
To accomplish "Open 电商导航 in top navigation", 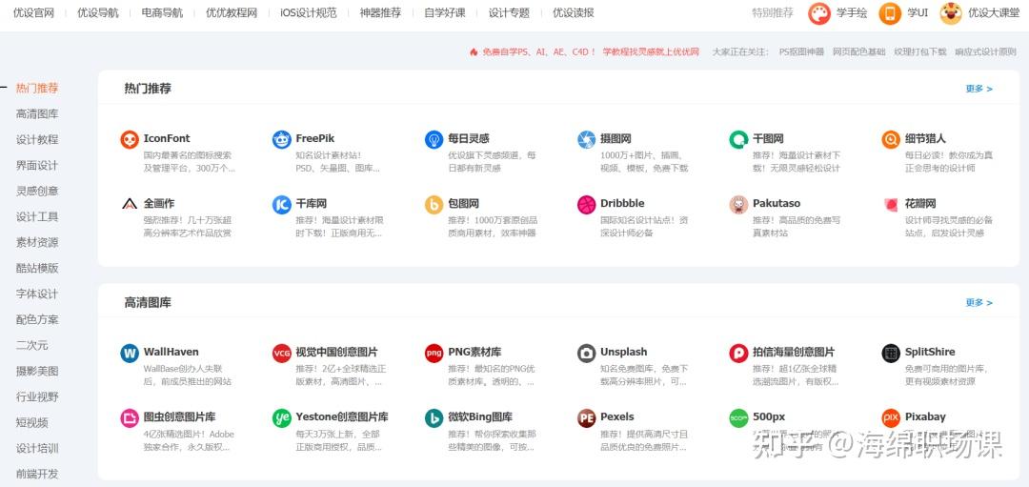I will 162,12.
